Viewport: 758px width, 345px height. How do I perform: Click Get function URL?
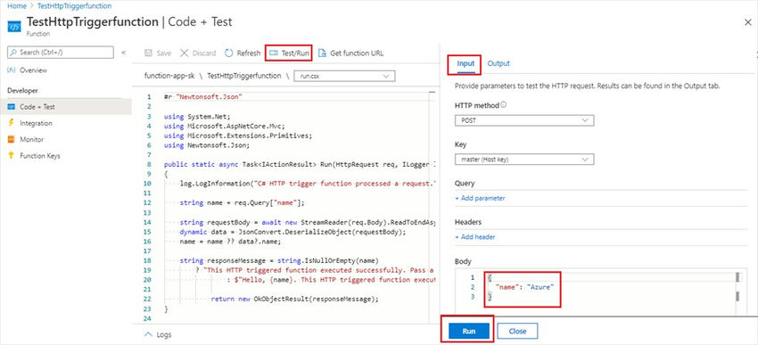(x=350, y=53)
